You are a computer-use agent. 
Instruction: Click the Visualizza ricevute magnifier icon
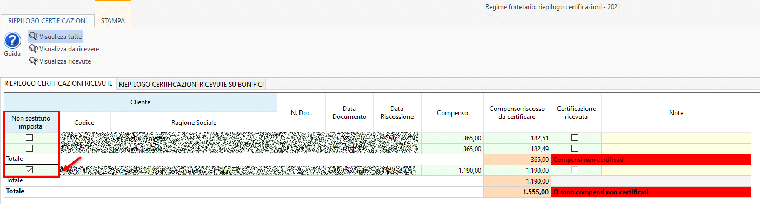point(34,61)
